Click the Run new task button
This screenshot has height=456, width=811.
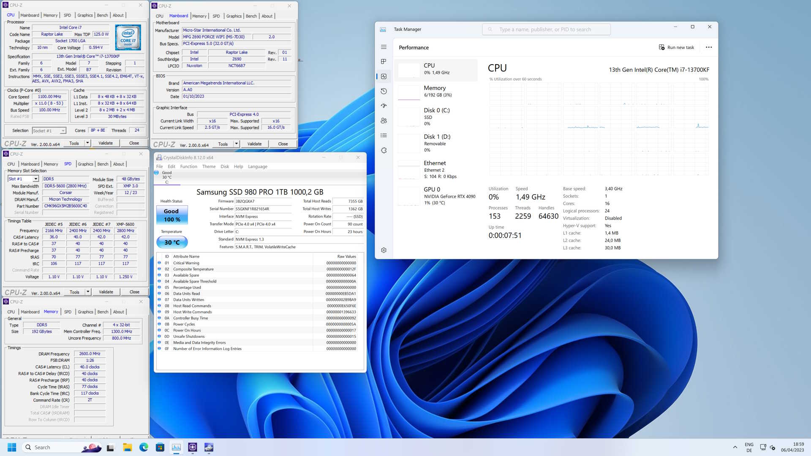point(676,47)
